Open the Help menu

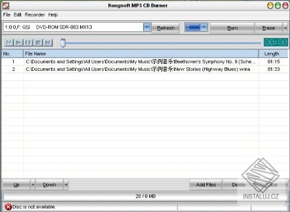(x=53, y=15)
